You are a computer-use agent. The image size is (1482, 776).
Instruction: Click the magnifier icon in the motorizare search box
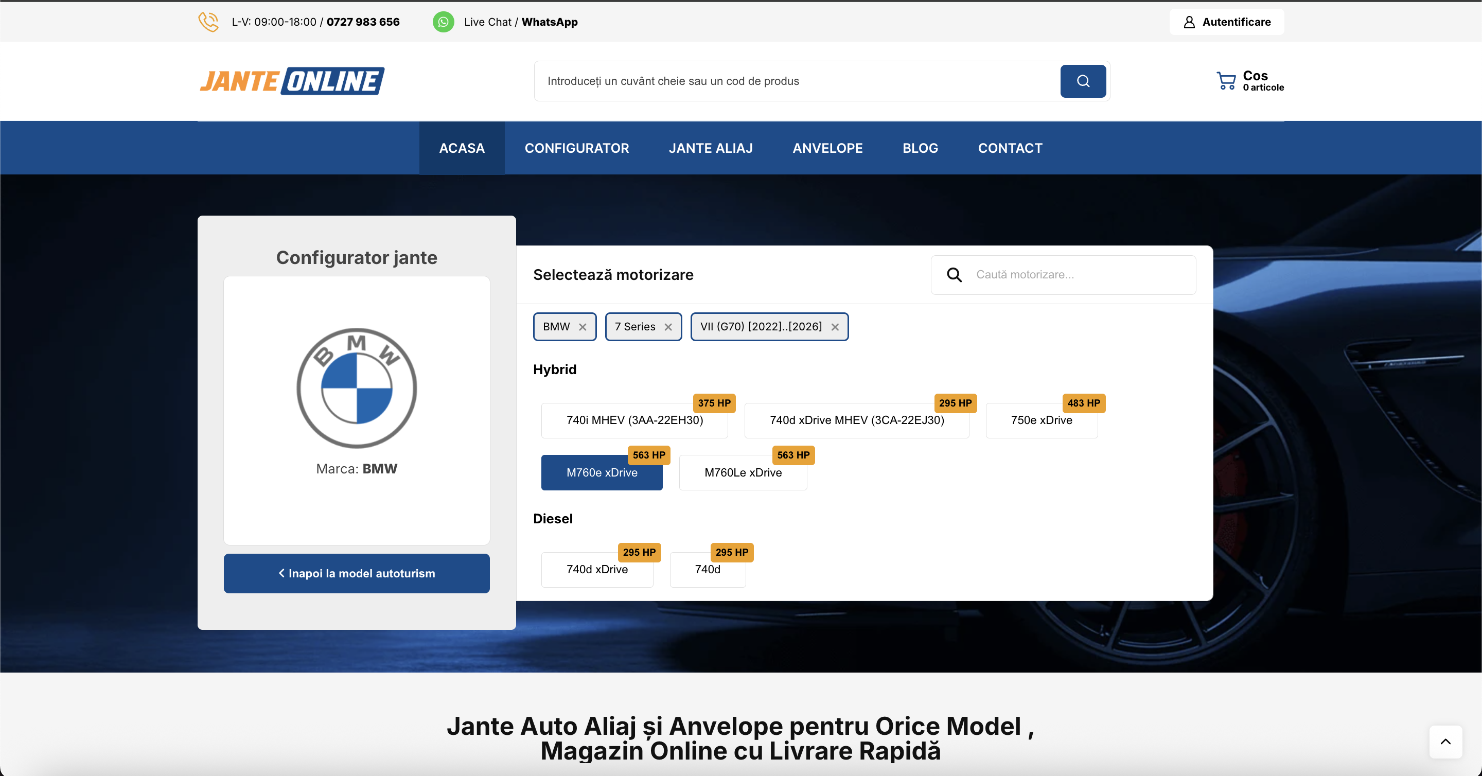pos(954,274)
